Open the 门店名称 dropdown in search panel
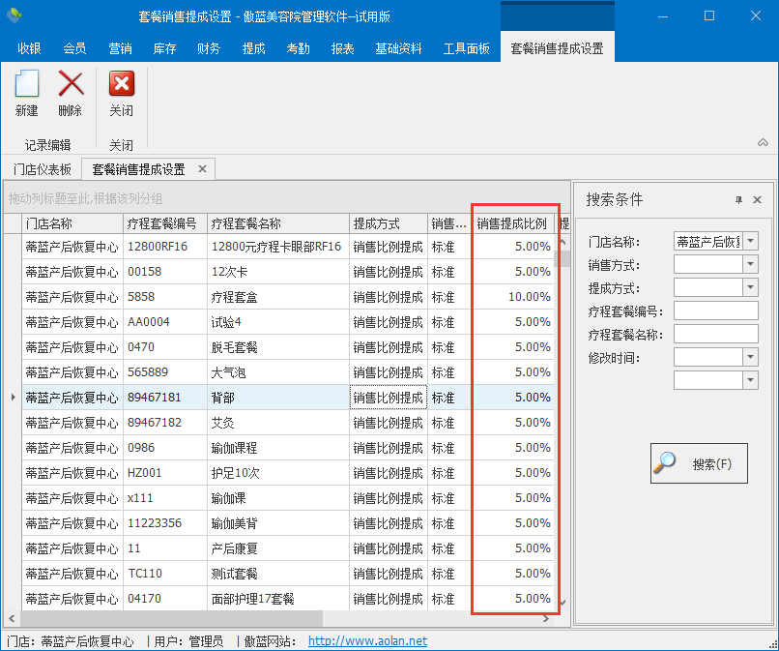 click(x=751, y=242)
